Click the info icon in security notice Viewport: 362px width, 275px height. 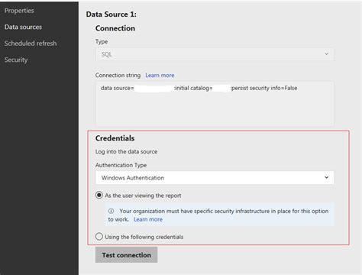coord(111,211)
